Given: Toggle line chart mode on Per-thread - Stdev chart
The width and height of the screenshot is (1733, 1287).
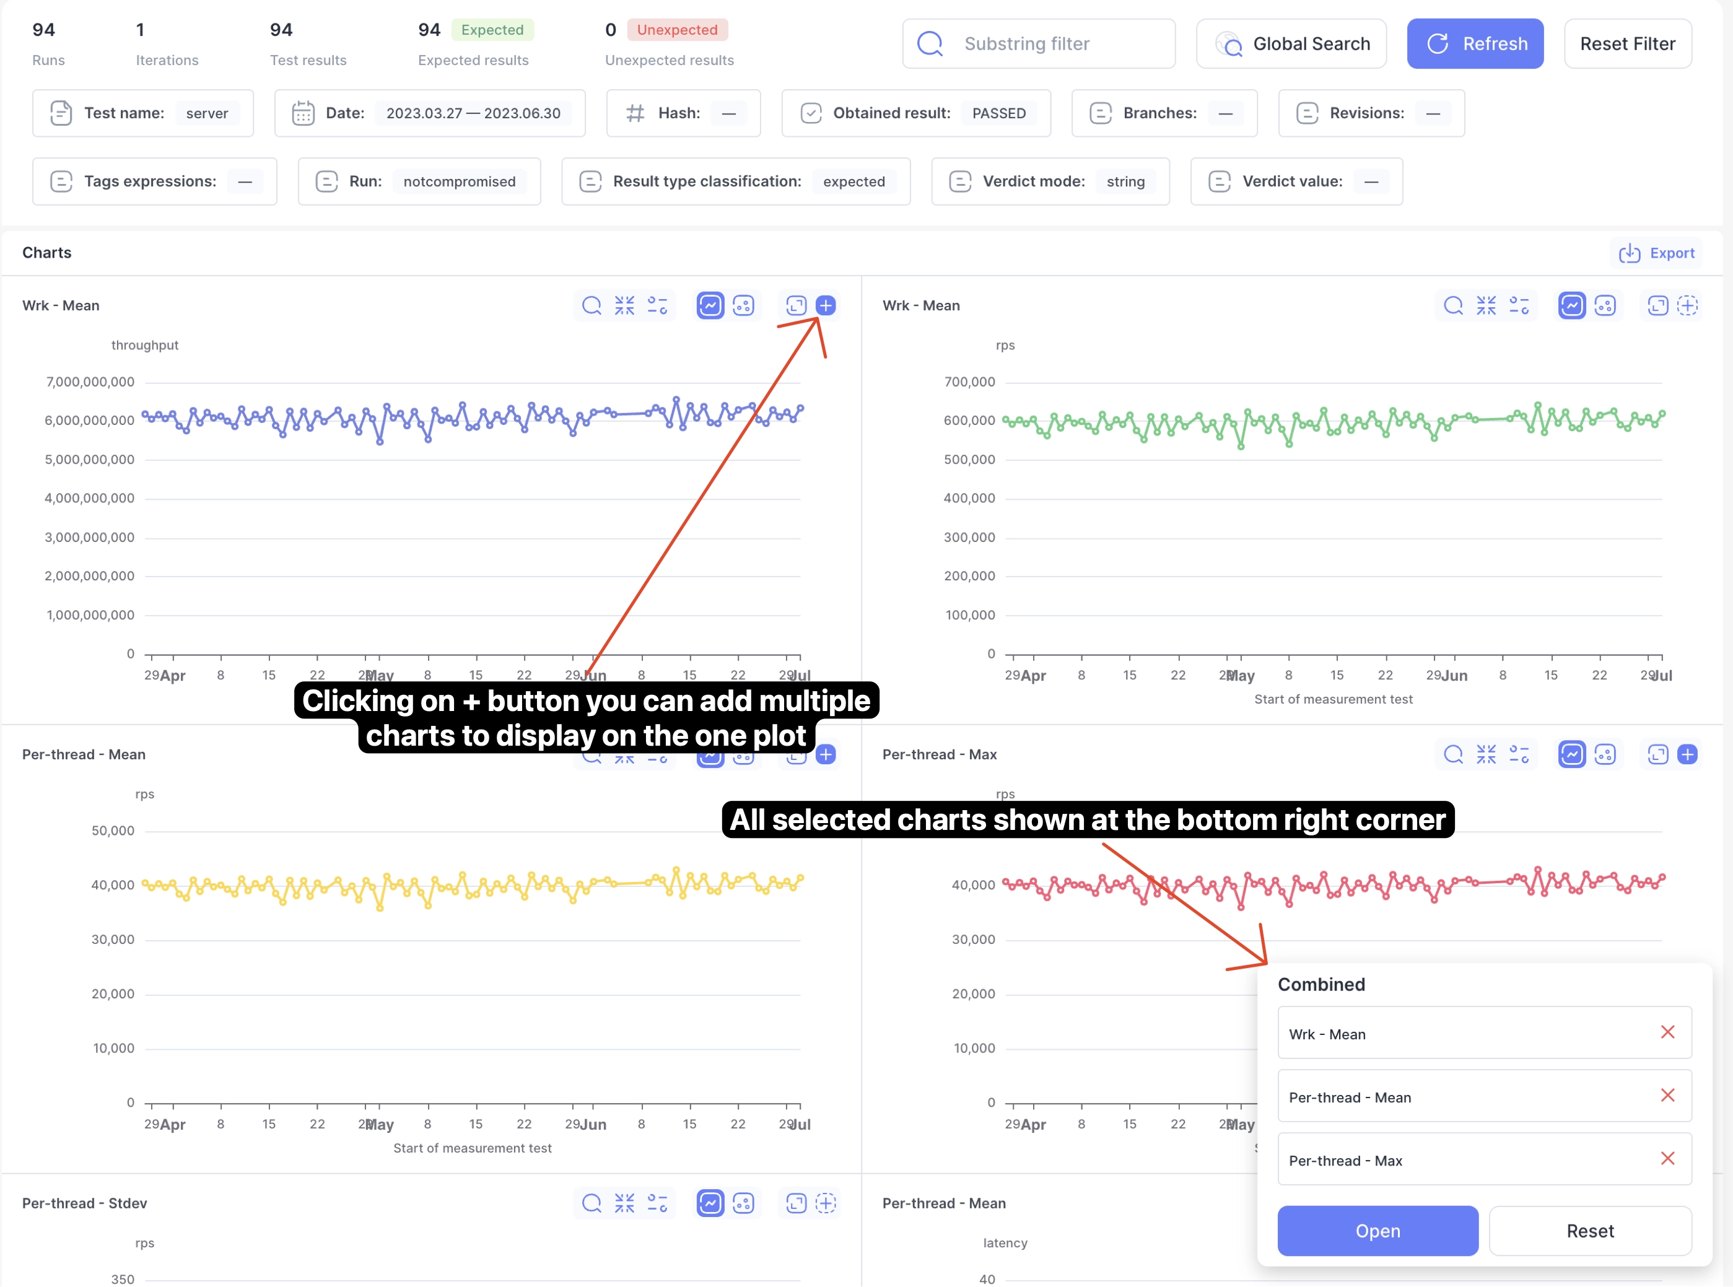Looking at the screenshot, I should (x=710, y=1203).
